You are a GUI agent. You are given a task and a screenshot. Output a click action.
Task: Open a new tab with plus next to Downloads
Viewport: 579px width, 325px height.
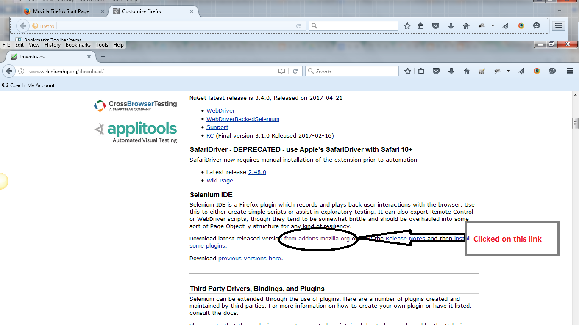[x=103, y=57]
